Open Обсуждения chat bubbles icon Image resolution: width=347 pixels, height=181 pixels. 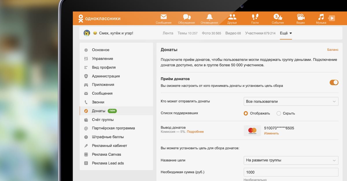[187, 17]
